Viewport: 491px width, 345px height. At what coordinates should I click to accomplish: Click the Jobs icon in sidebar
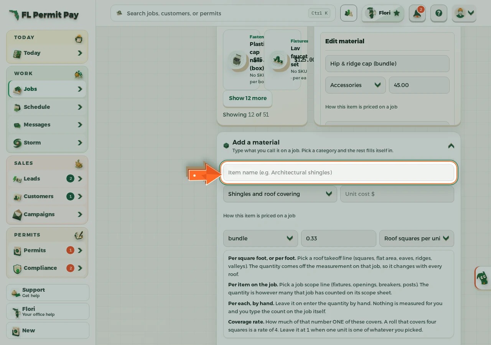pyautogui.click(x=17, y=89)
